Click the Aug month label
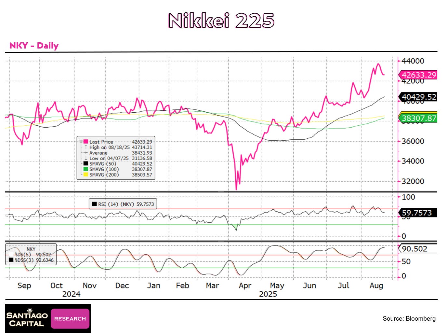 click(376, 286)
